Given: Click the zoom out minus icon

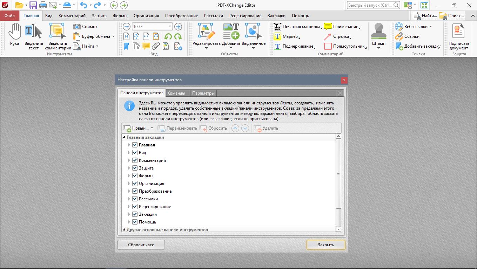Looking at the screenshot, I should [127, 27].
